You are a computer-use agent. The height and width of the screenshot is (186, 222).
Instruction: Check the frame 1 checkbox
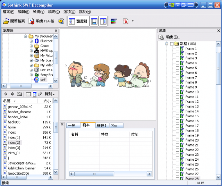pyautogui.click(x=178, y=49)
